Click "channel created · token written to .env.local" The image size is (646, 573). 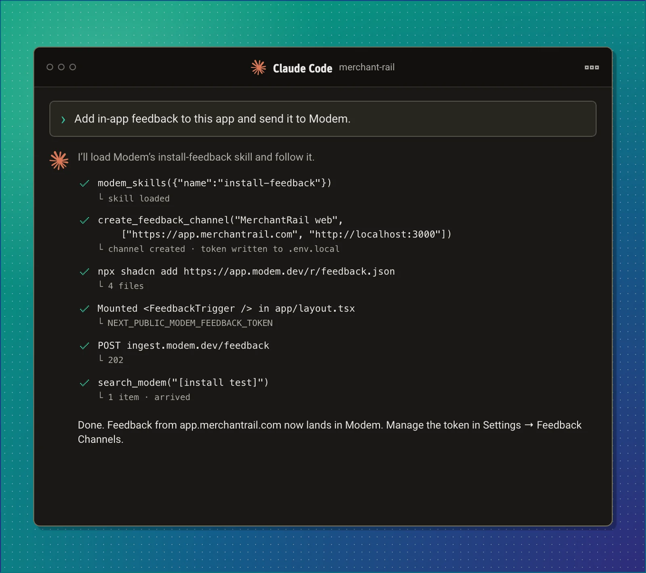point(224,249)
